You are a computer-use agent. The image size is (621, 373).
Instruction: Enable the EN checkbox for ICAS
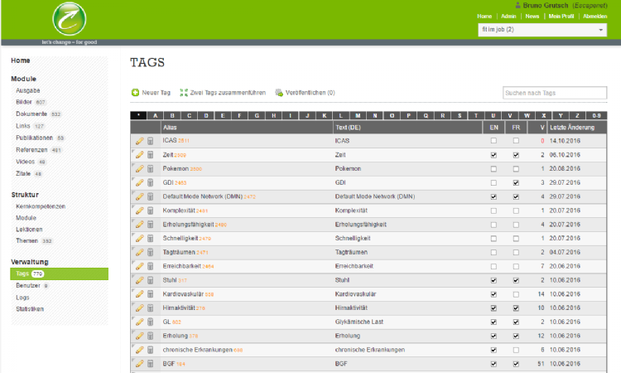coord(493,141)
